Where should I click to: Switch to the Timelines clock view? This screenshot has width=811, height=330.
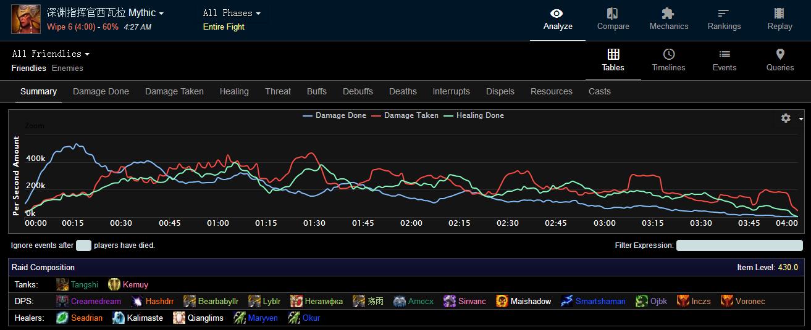[668, 60]
